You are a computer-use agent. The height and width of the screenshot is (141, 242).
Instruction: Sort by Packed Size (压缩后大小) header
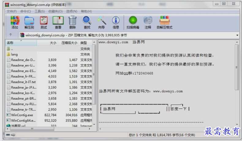coord(68,43)
